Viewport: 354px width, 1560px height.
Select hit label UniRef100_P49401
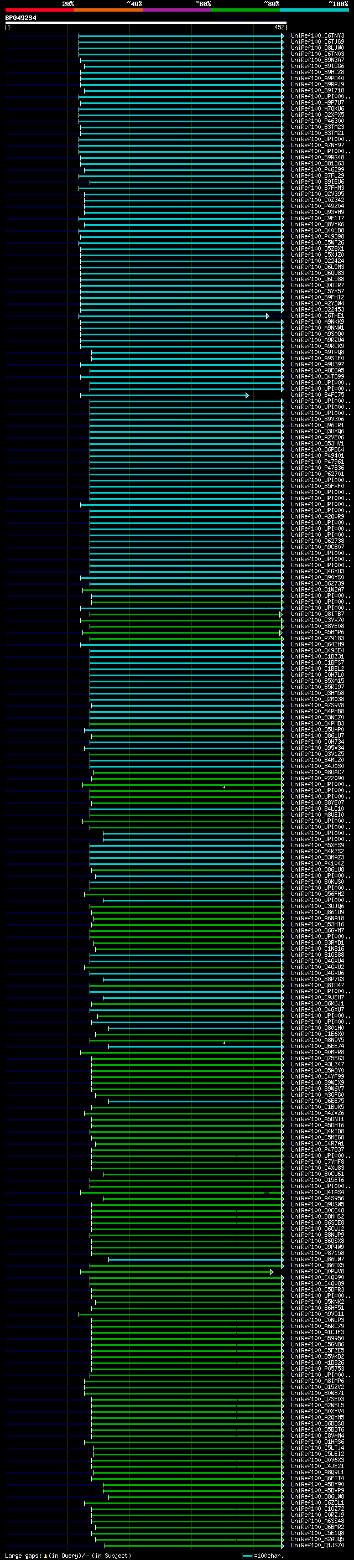[317, 456]
